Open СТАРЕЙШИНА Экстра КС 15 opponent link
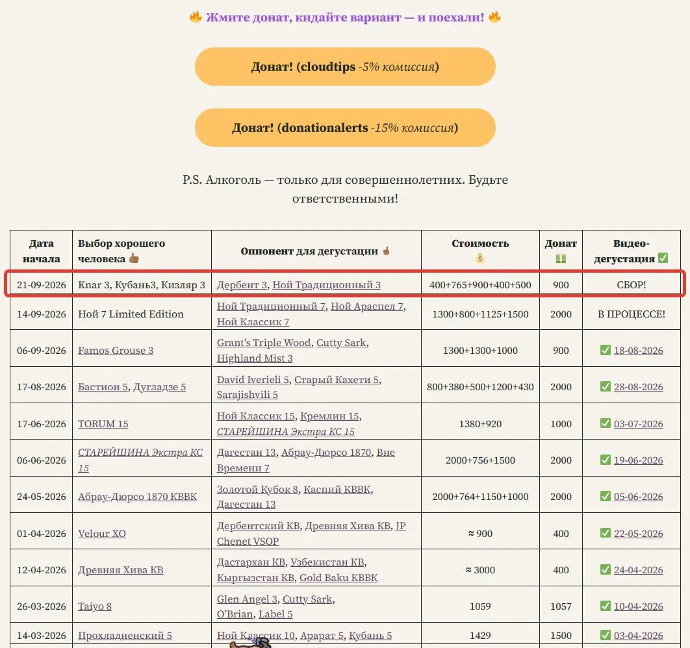The height and width of the screenshot is (648, 690). pos(286,432)
